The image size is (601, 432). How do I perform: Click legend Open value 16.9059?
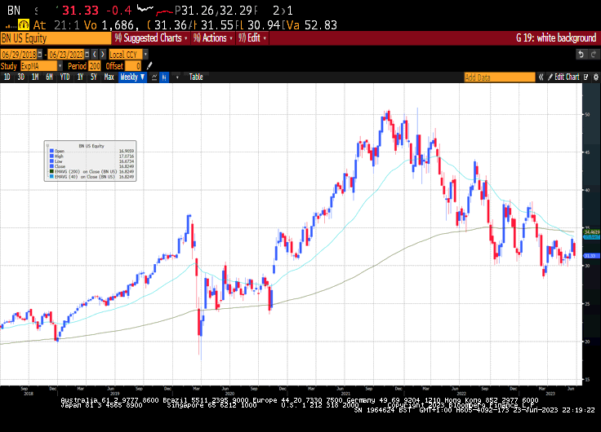point(126,151)
